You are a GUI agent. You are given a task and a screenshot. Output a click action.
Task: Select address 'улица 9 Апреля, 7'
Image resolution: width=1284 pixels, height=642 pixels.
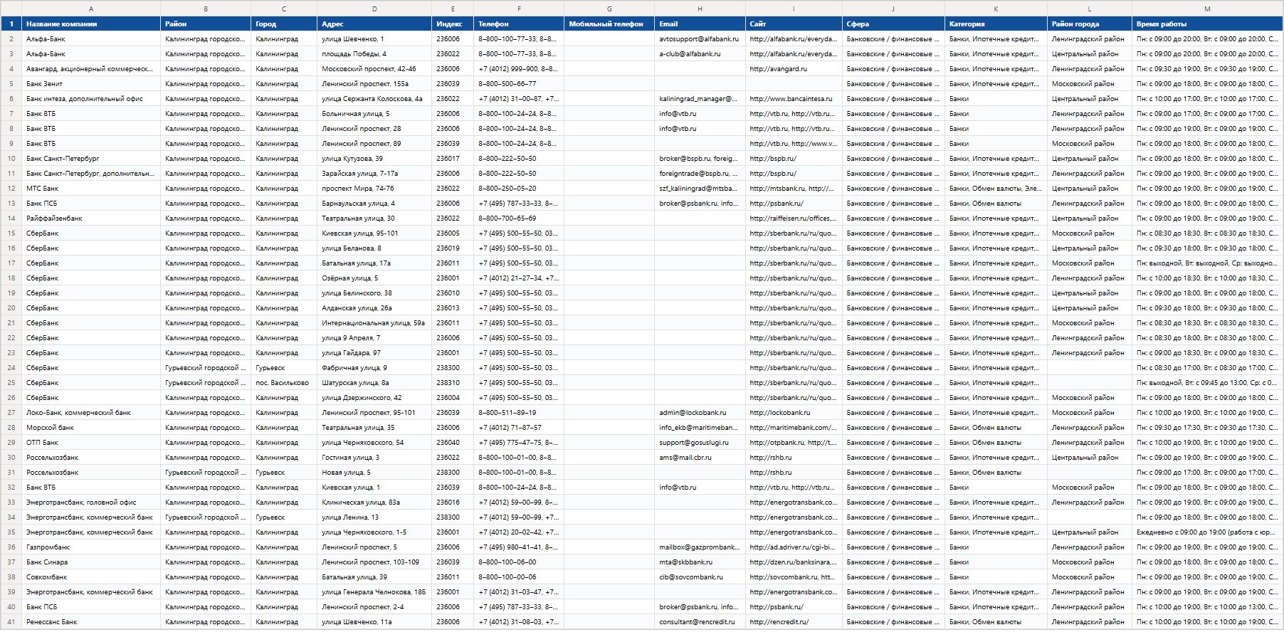[374, 338]
